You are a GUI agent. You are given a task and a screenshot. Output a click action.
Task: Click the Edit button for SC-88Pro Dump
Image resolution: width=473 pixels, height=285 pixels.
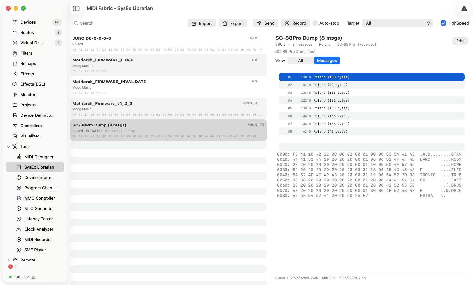point(460,41)
